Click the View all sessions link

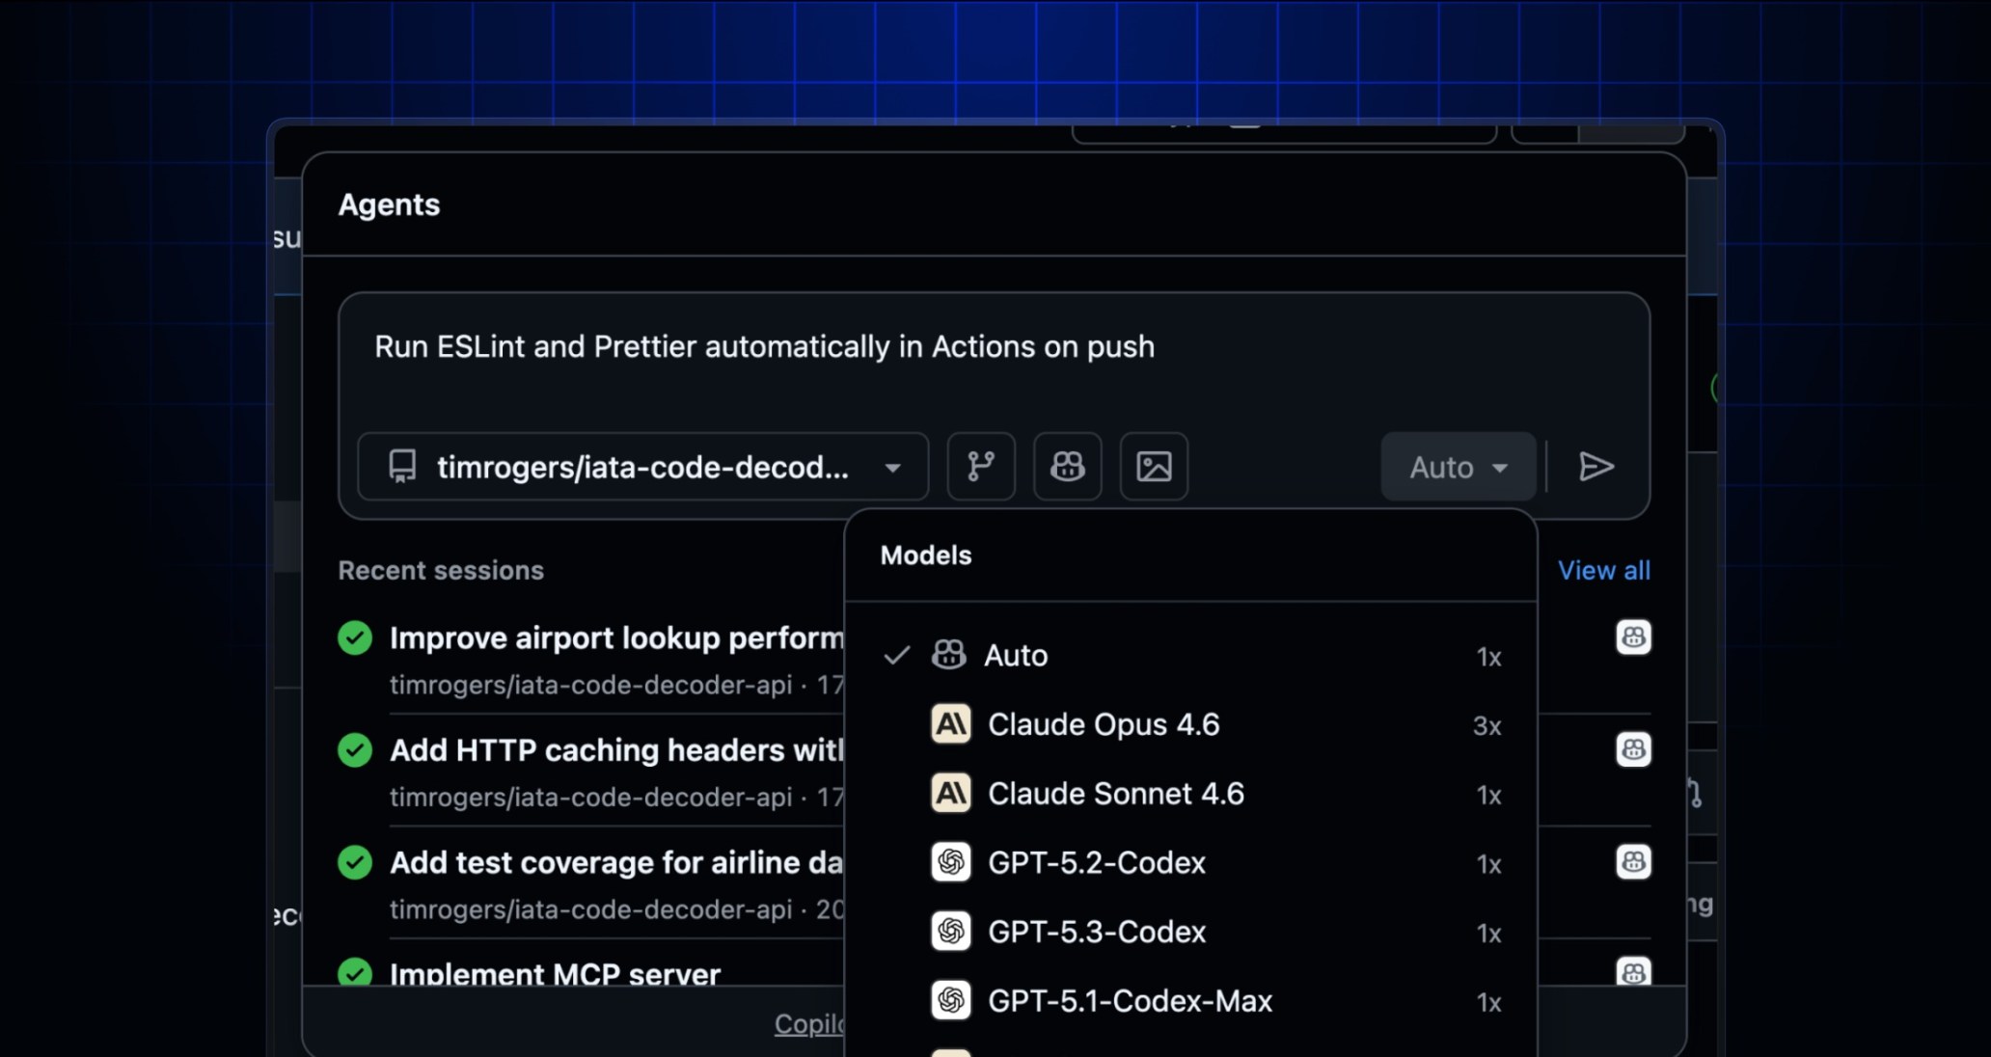1603,570
